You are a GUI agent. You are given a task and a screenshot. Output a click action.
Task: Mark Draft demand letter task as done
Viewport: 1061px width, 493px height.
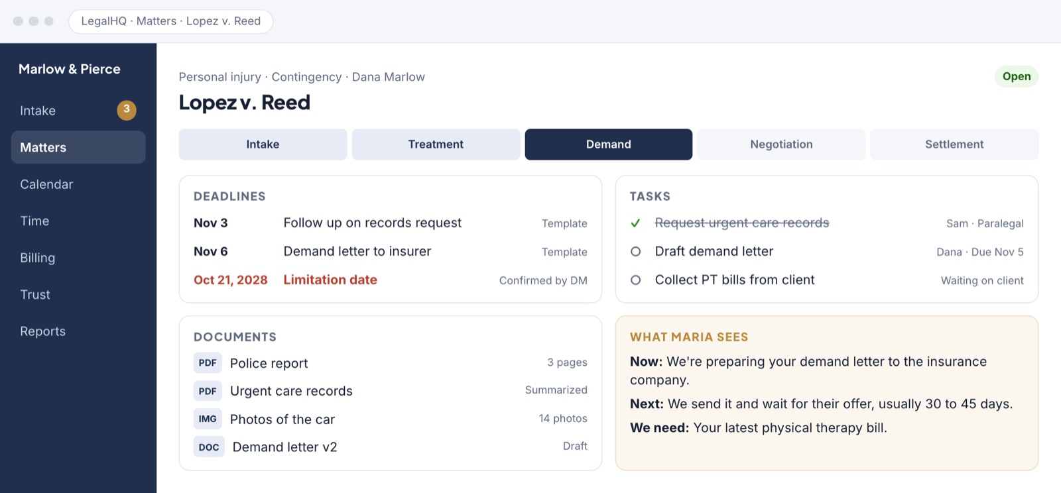point(635,252)
